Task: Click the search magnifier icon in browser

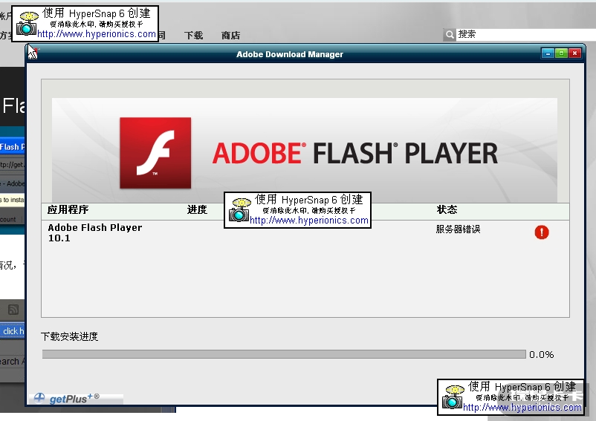Action: click(450, 35)
